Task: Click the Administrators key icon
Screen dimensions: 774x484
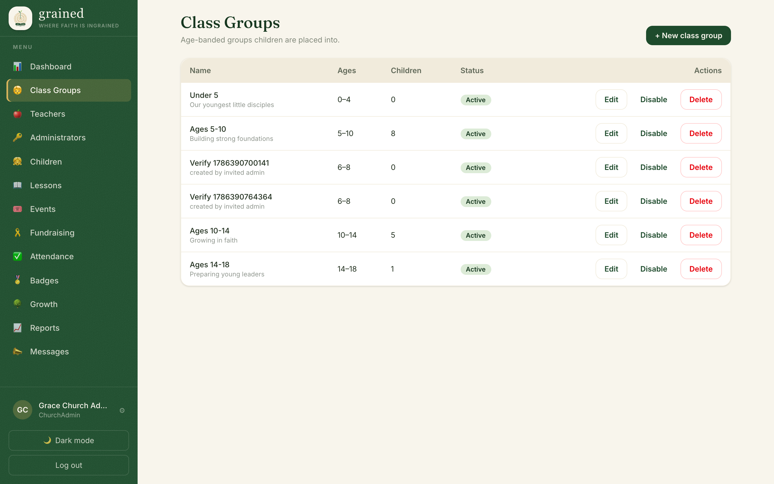Action: click(17, 138)
